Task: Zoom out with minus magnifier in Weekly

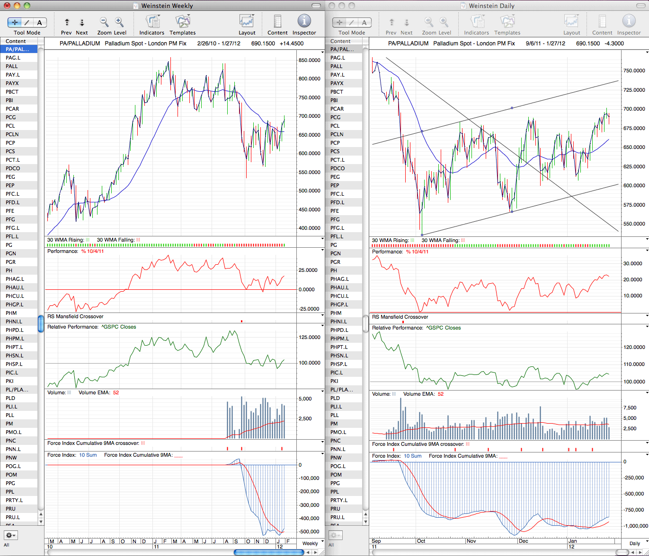Action: (x=104, y=22)
